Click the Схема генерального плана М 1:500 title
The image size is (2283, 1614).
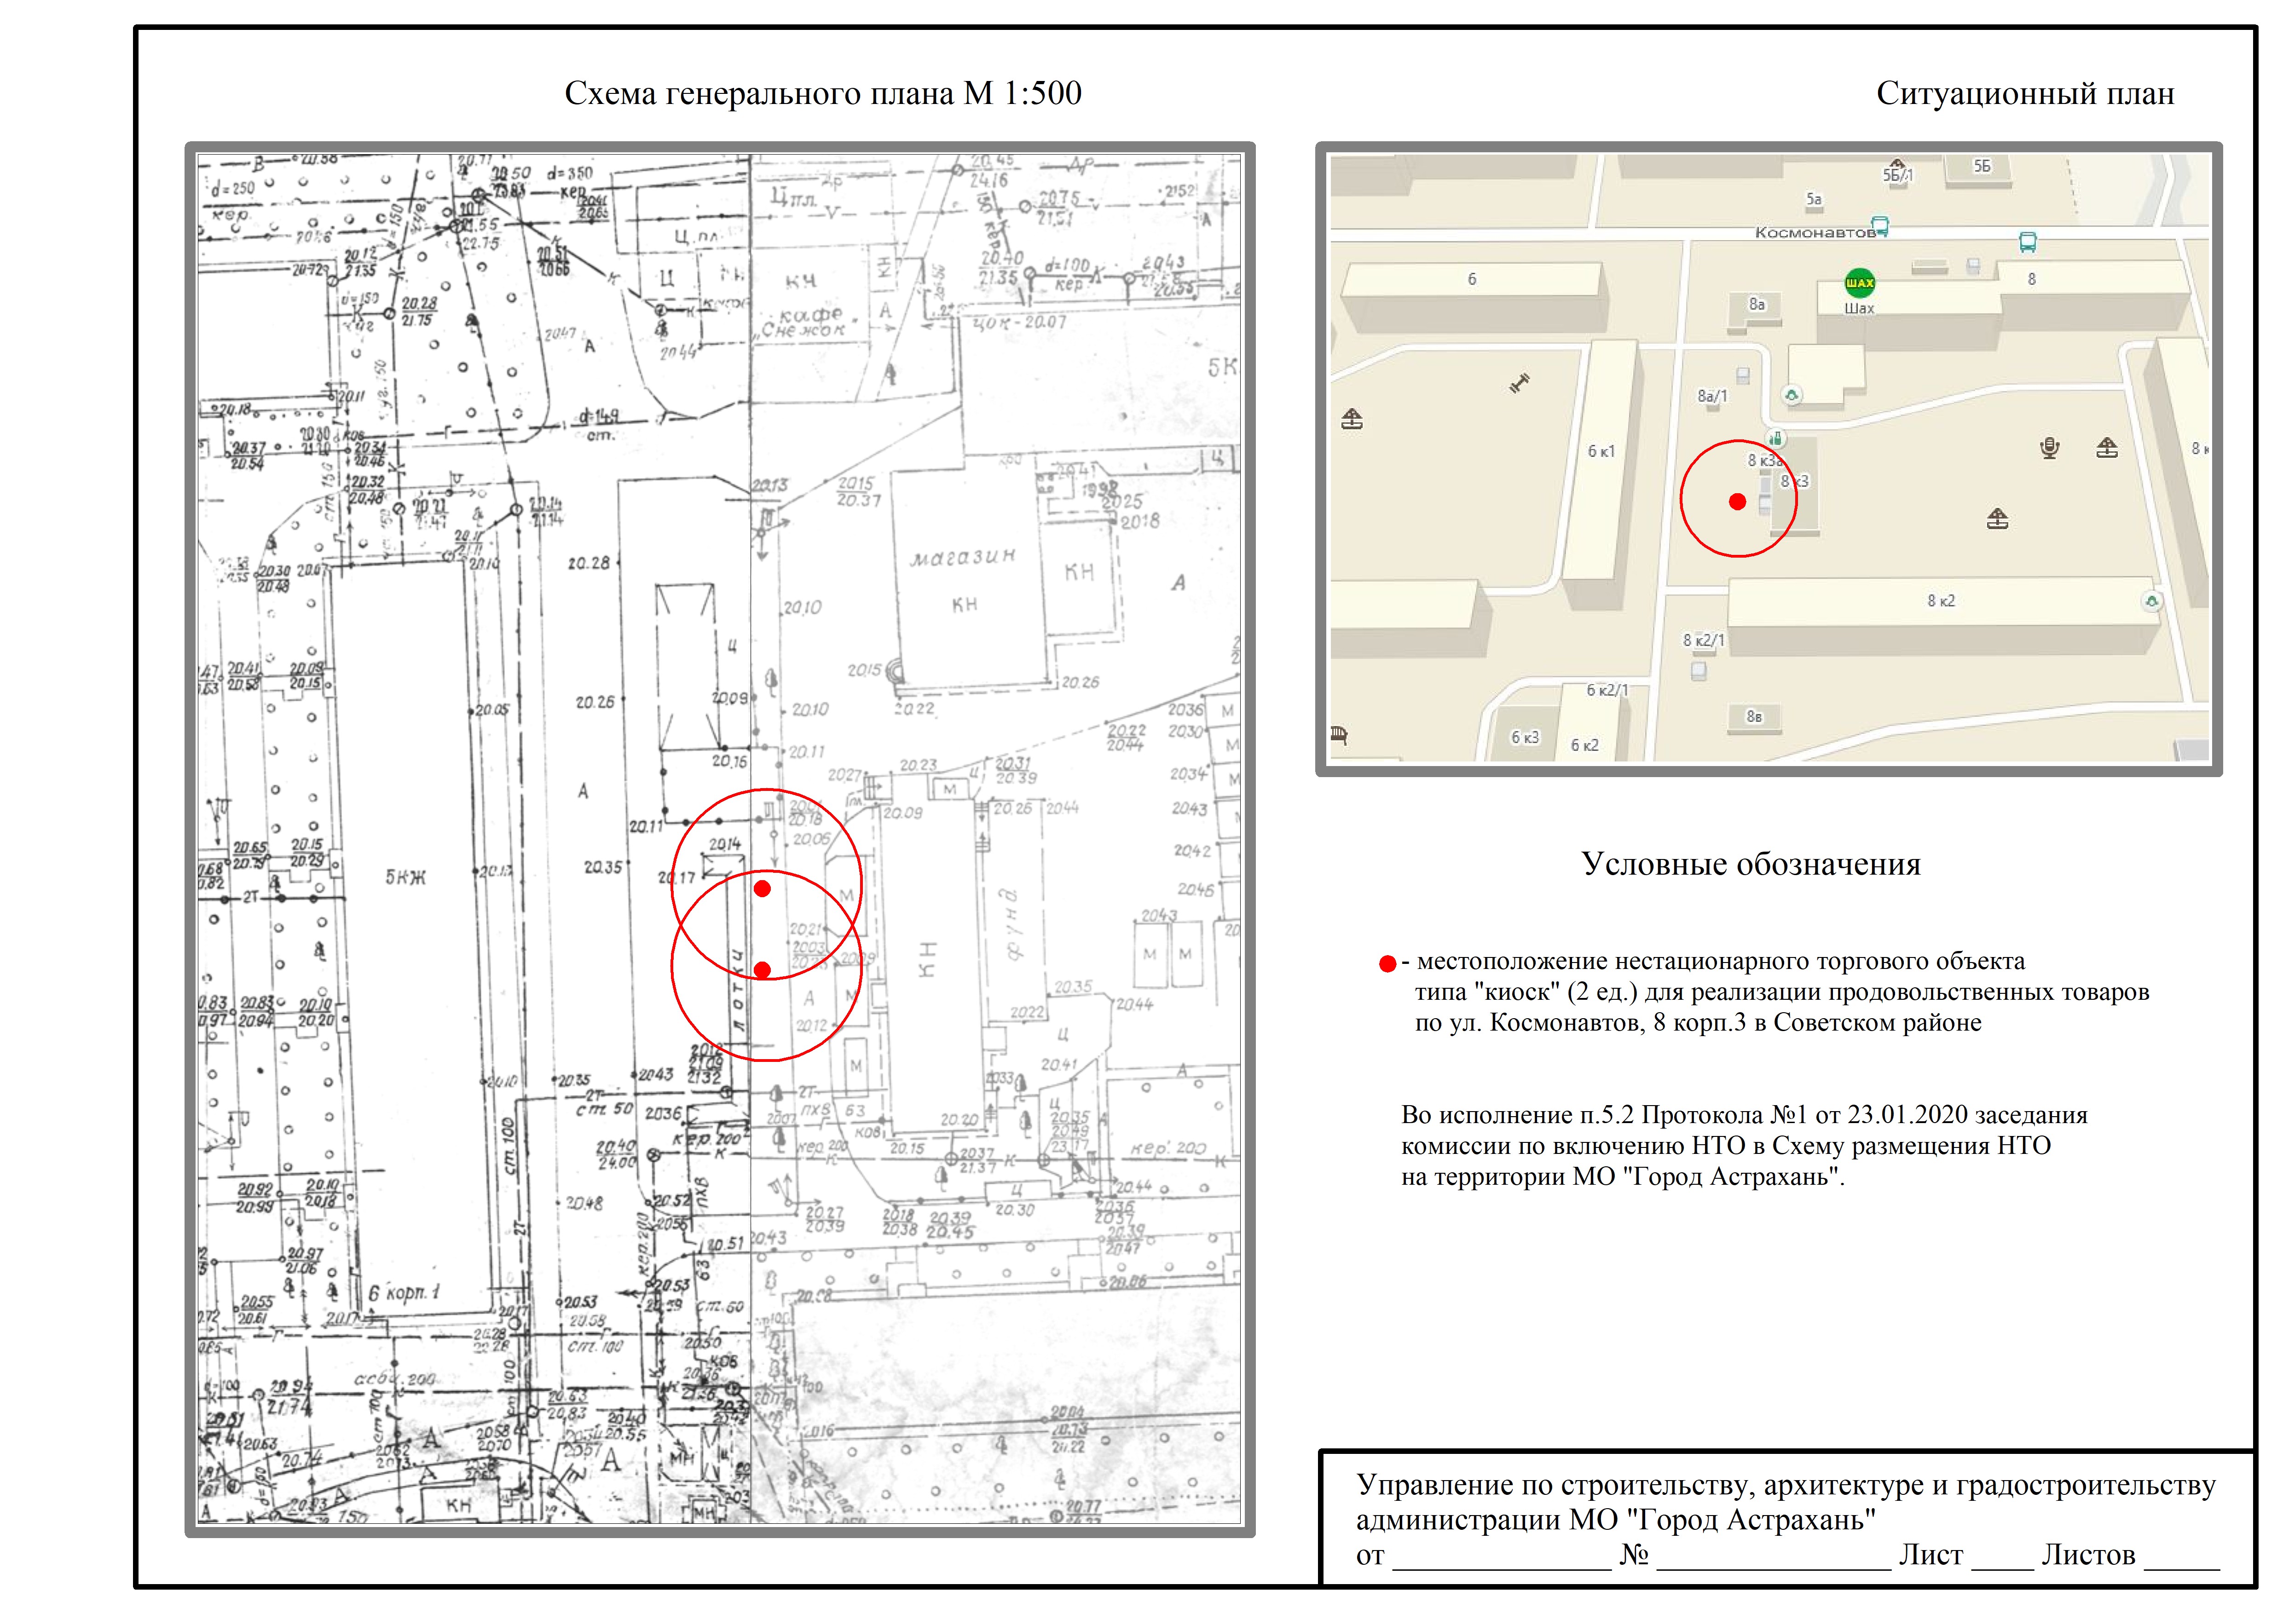tap(822, 93)
